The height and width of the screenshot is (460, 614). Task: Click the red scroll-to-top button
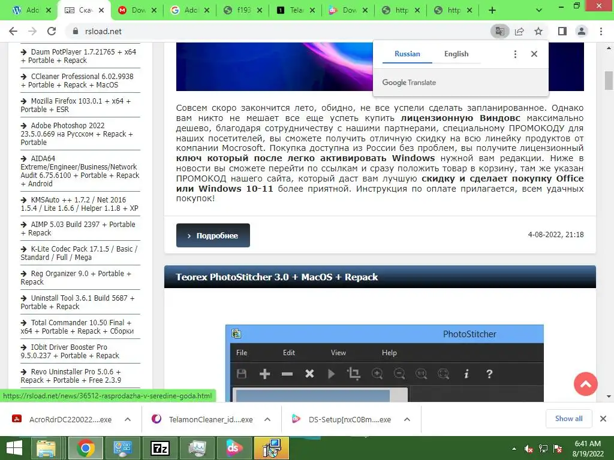click(x=585, y=384)
